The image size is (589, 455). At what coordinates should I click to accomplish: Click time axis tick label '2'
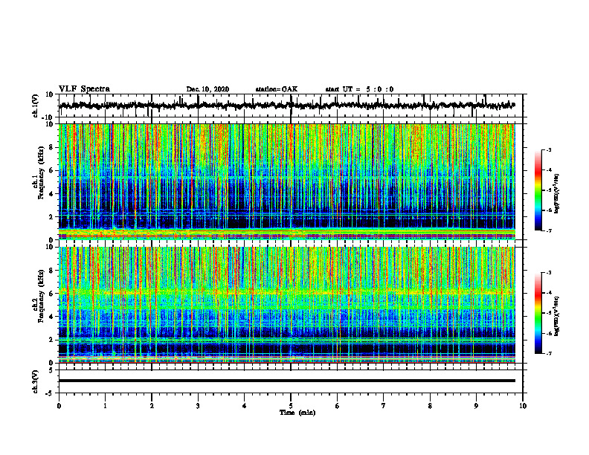pos(152,406)
